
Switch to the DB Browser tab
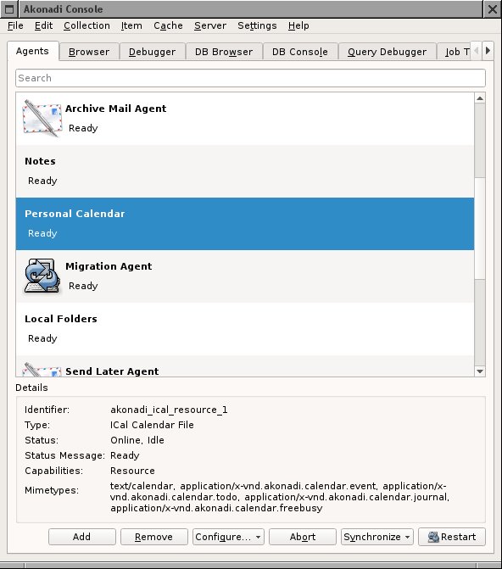click(x=224, y=52)
